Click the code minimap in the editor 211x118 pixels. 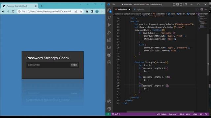click(x=202, y=23)
